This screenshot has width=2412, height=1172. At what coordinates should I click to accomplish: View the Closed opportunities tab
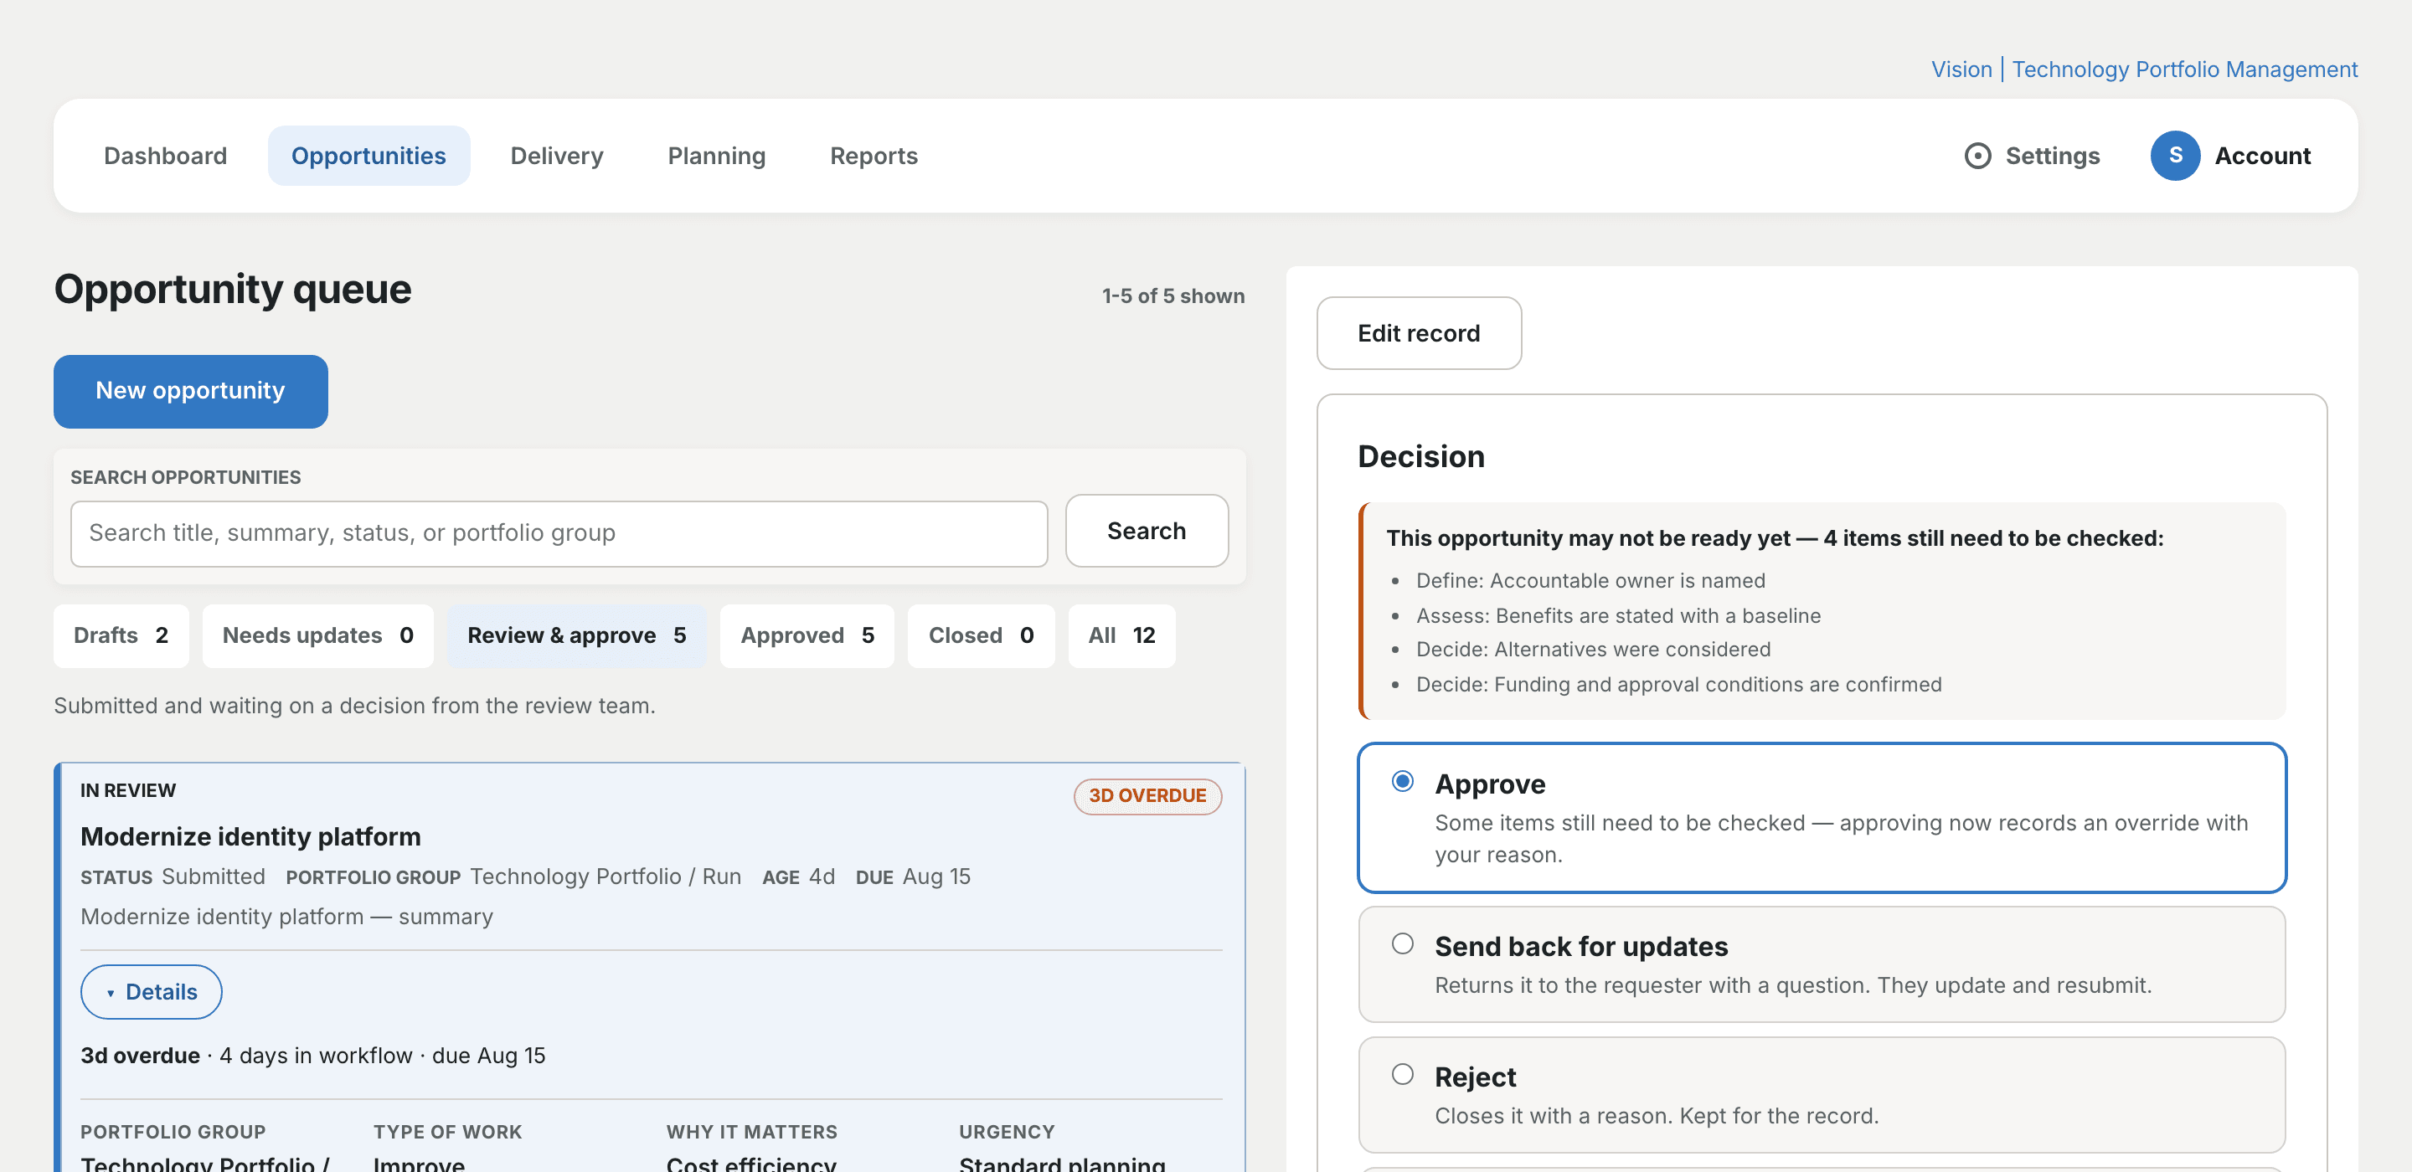(981, 635)
